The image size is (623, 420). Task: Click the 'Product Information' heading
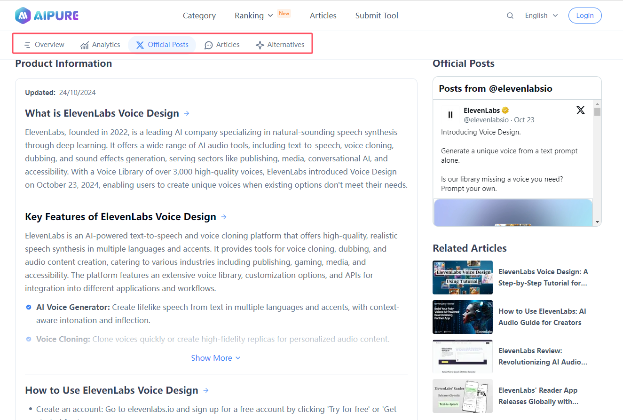63,63
